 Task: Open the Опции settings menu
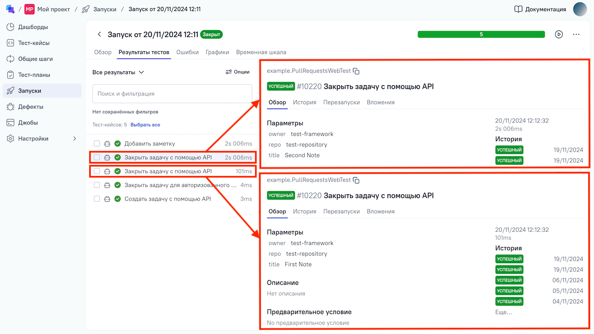pyautogui.click(x=238, y=72)
